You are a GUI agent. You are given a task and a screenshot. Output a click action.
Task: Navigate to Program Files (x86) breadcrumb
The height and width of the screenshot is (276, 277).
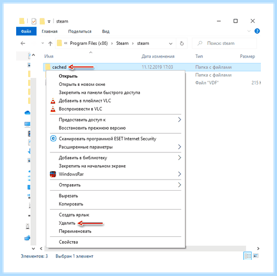(x=89, y=43)
